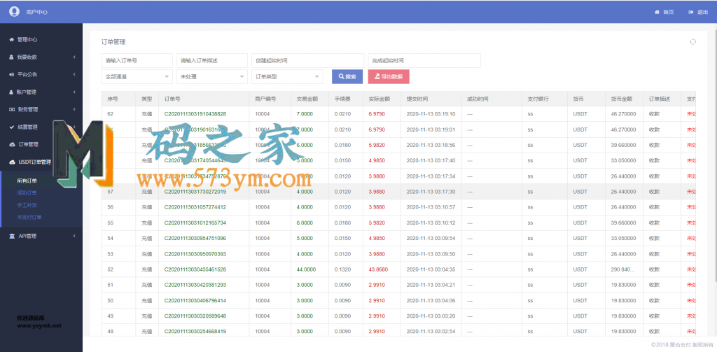The image size is (717, 352).
Task: Click the 290.840… currency amount cell
Action: (623, 269)
